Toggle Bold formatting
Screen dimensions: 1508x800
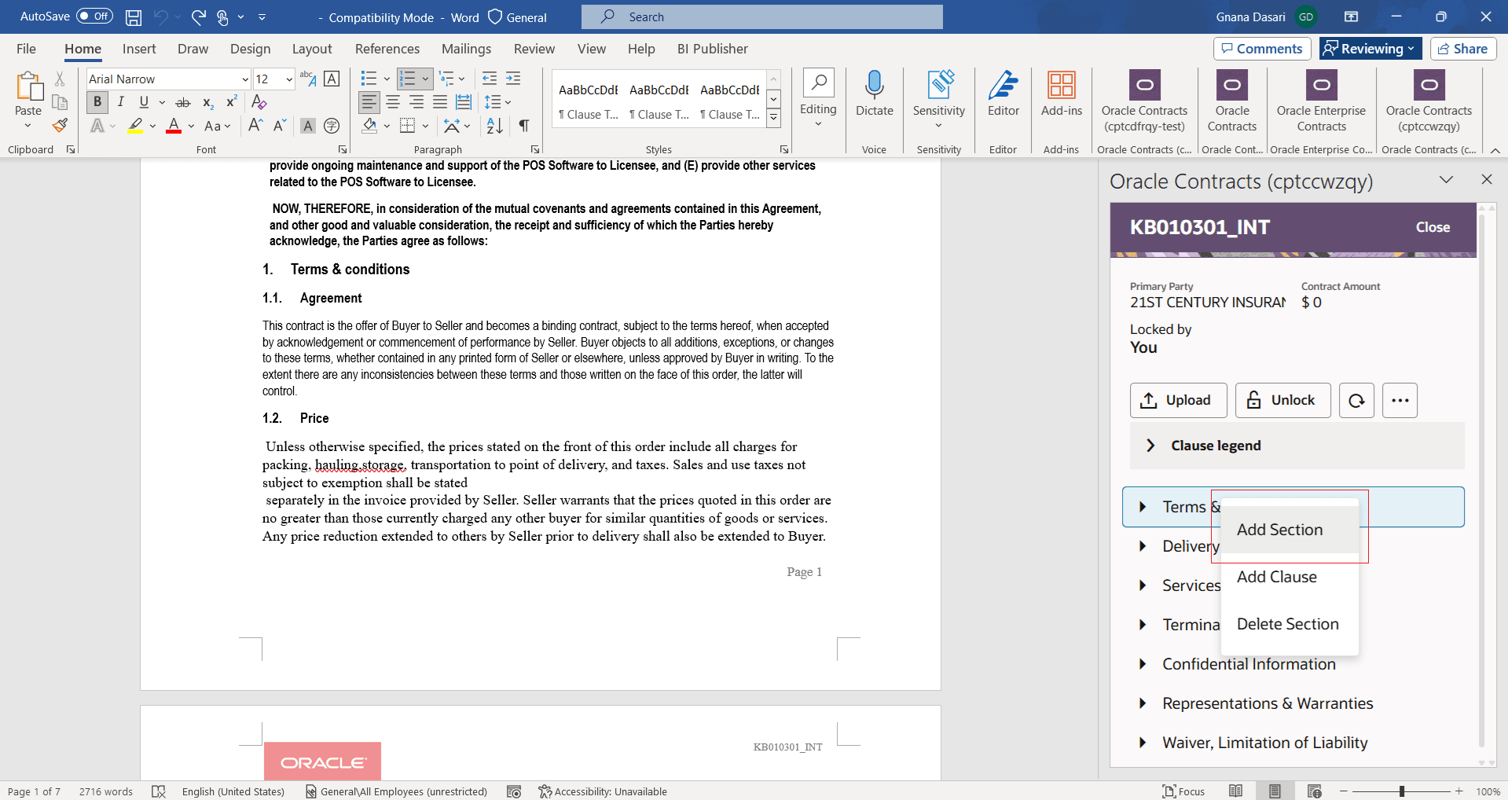click(97, 102)
